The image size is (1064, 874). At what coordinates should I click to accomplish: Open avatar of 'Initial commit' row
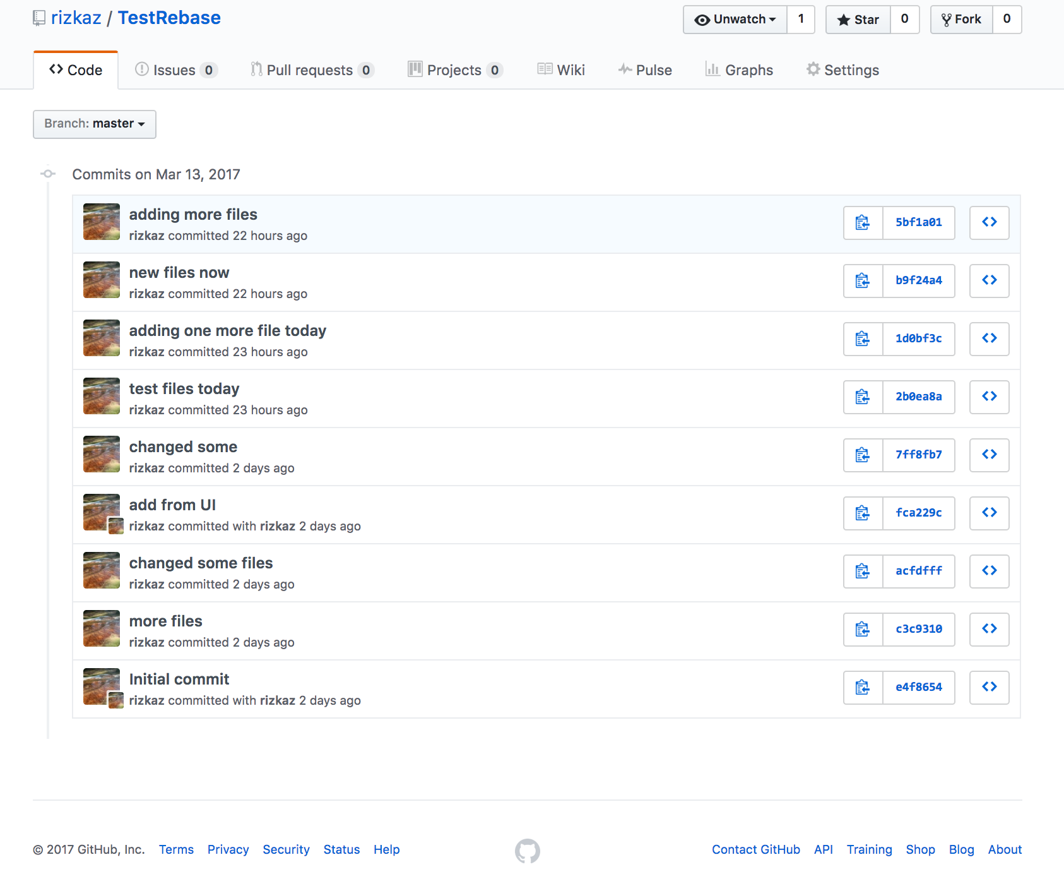[102, 686]
